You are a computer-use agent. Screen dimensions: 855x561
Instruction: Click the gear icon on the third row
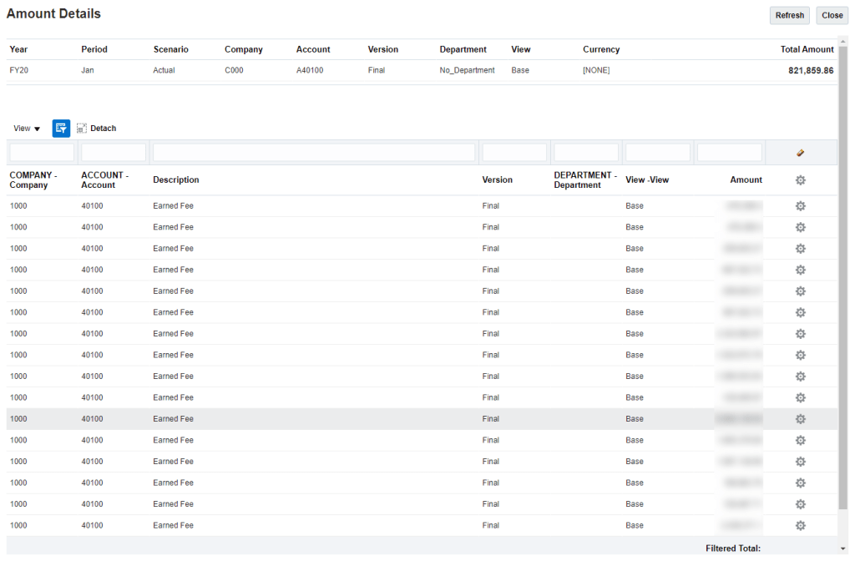click(800, 249)
